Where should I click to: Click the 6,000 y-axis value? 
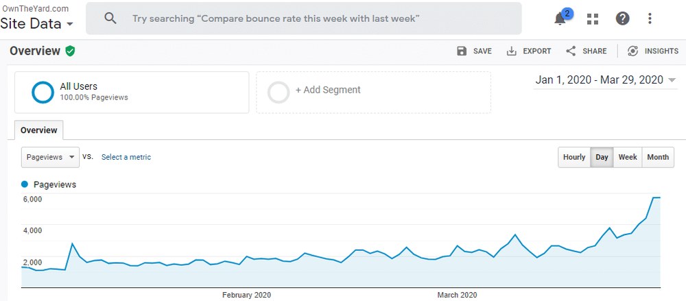coord(32,199)
